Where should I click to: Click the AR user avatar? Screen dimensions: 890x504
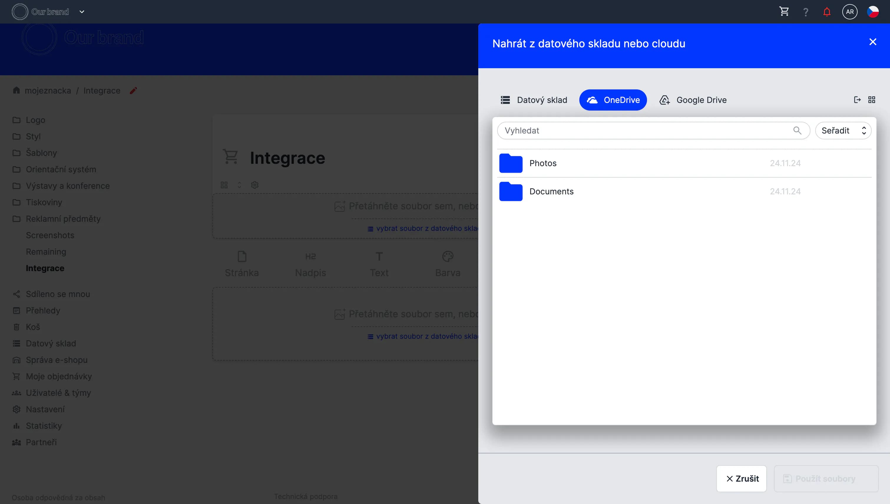[849, 12]
